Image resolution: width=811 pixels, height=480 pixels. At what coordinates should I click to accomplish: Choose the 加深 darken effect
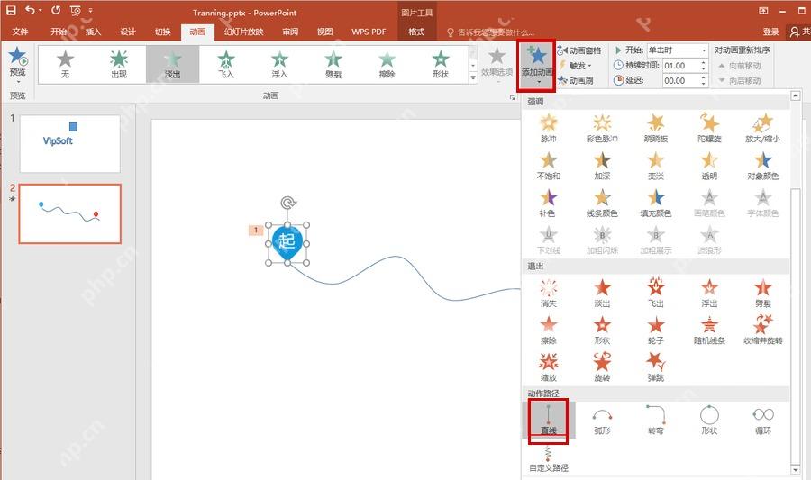click(x=602, y=166)
